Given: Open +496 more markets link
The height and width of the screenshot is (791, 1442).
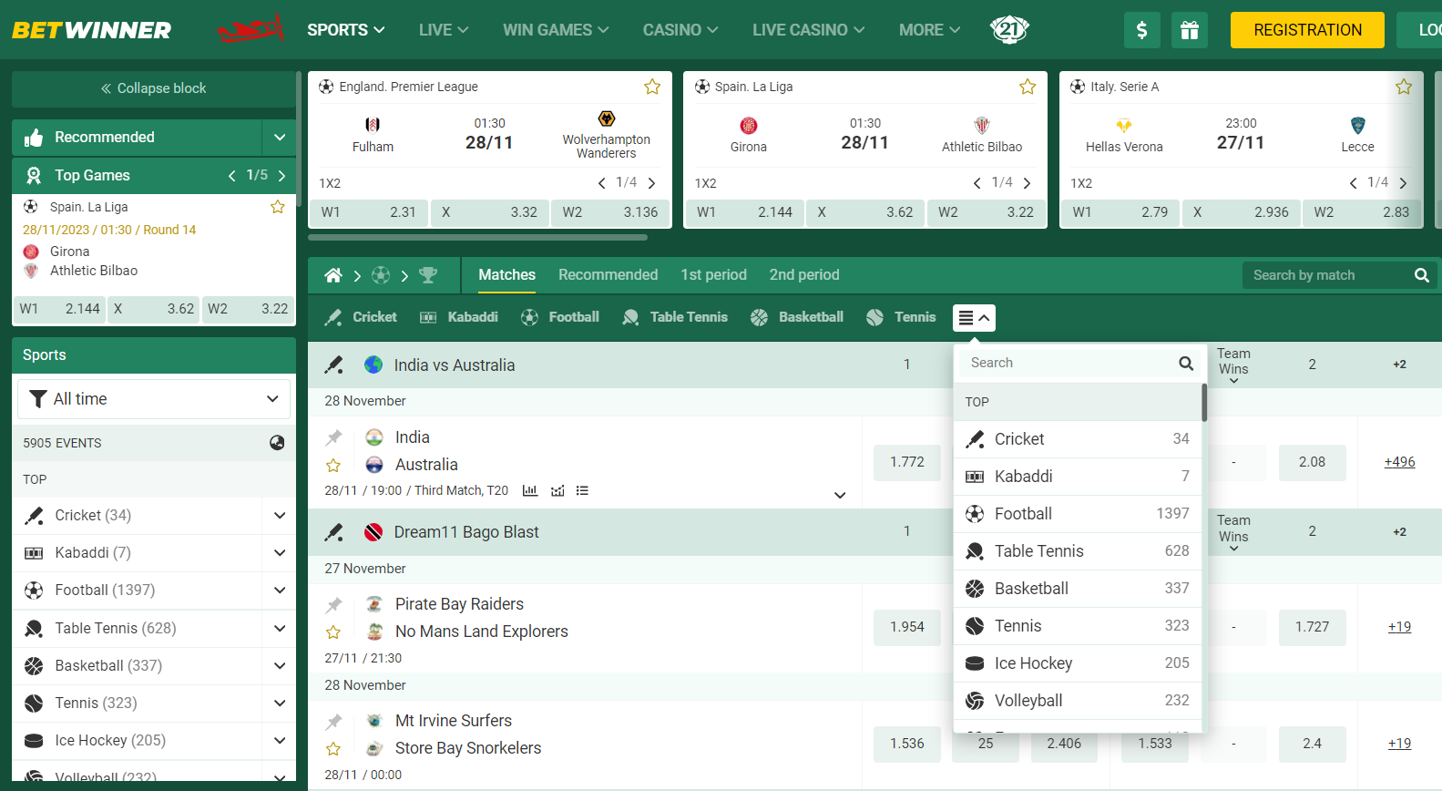Looking at the screenshot, I should (x=1399, y=462).
